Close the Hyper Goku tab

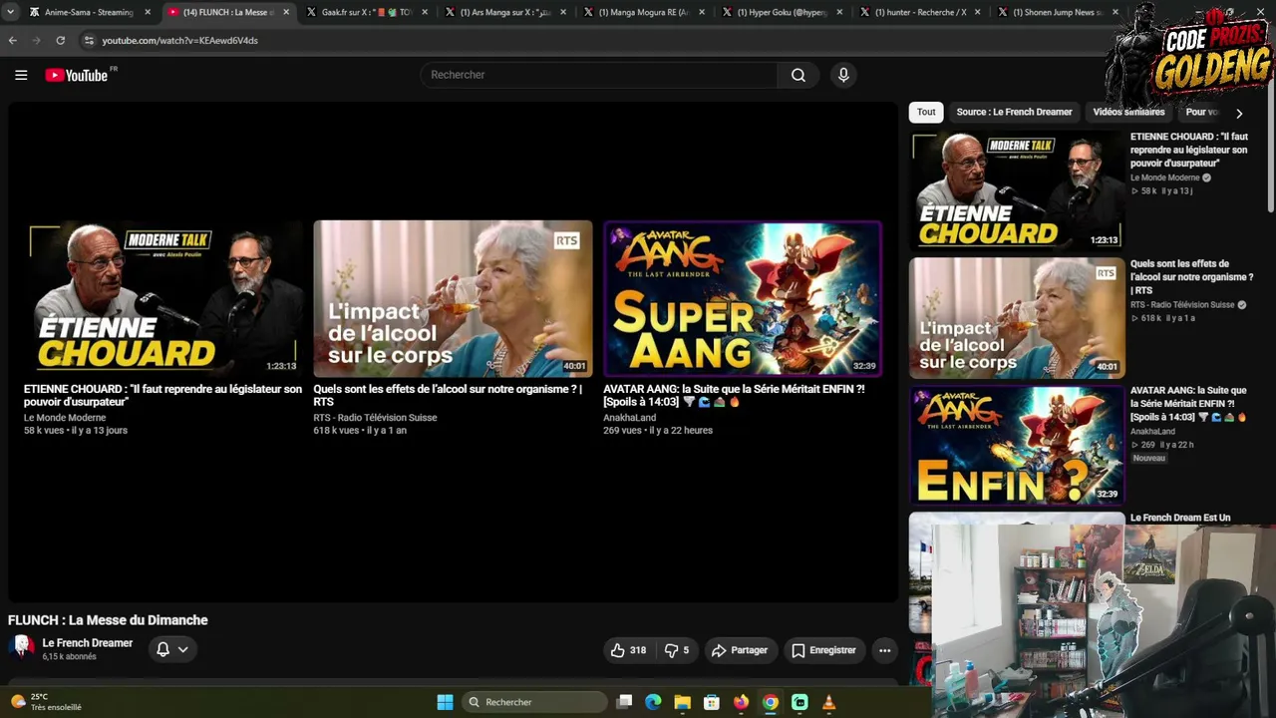[839, 12]
